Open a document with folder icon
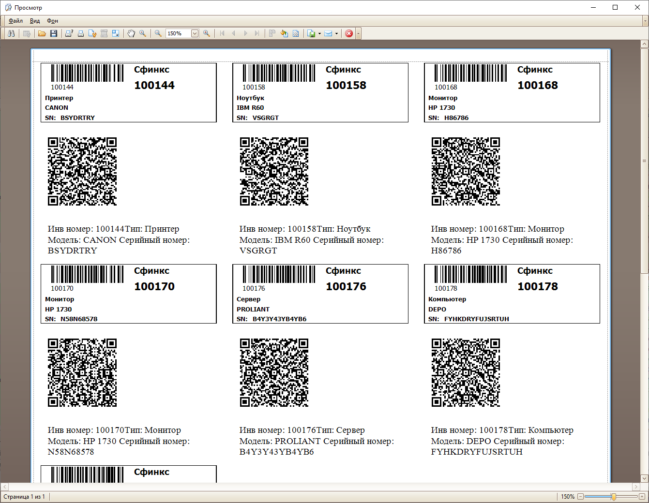The image size is (649, 503). pyautogui.click(x=42, y=33)
